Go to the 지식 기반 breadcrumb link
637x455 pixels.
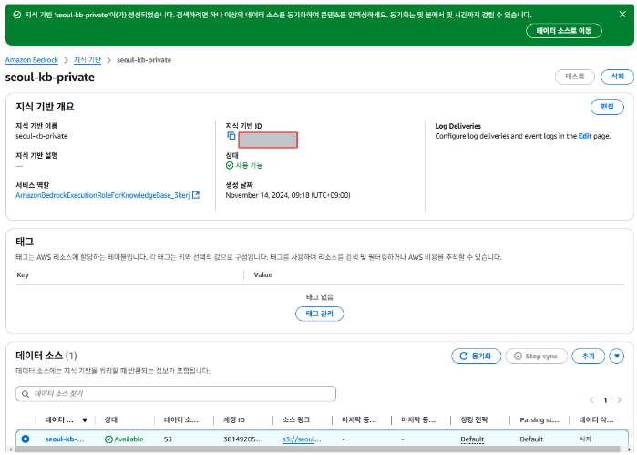pos(87,60)
